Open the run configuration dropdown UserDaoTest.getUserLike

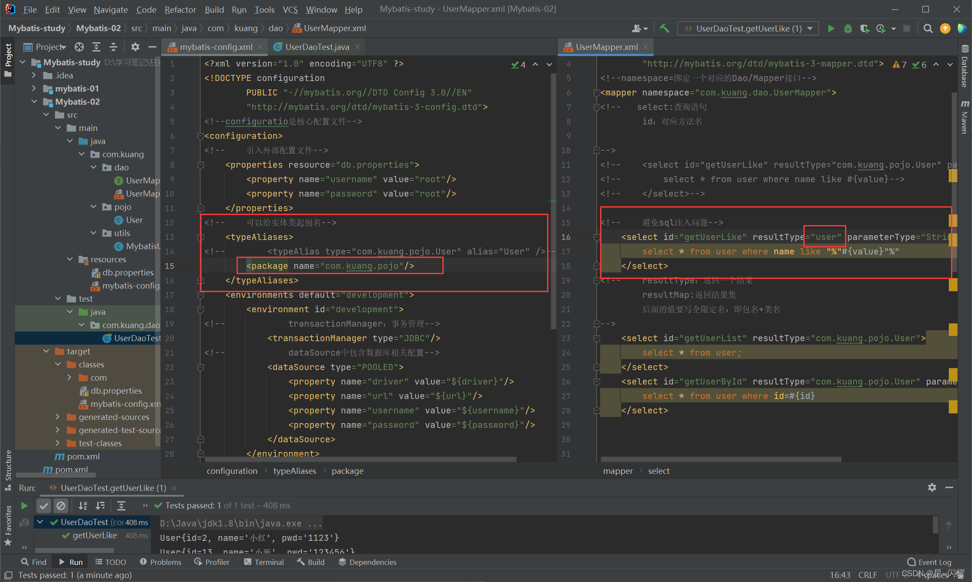748,28
